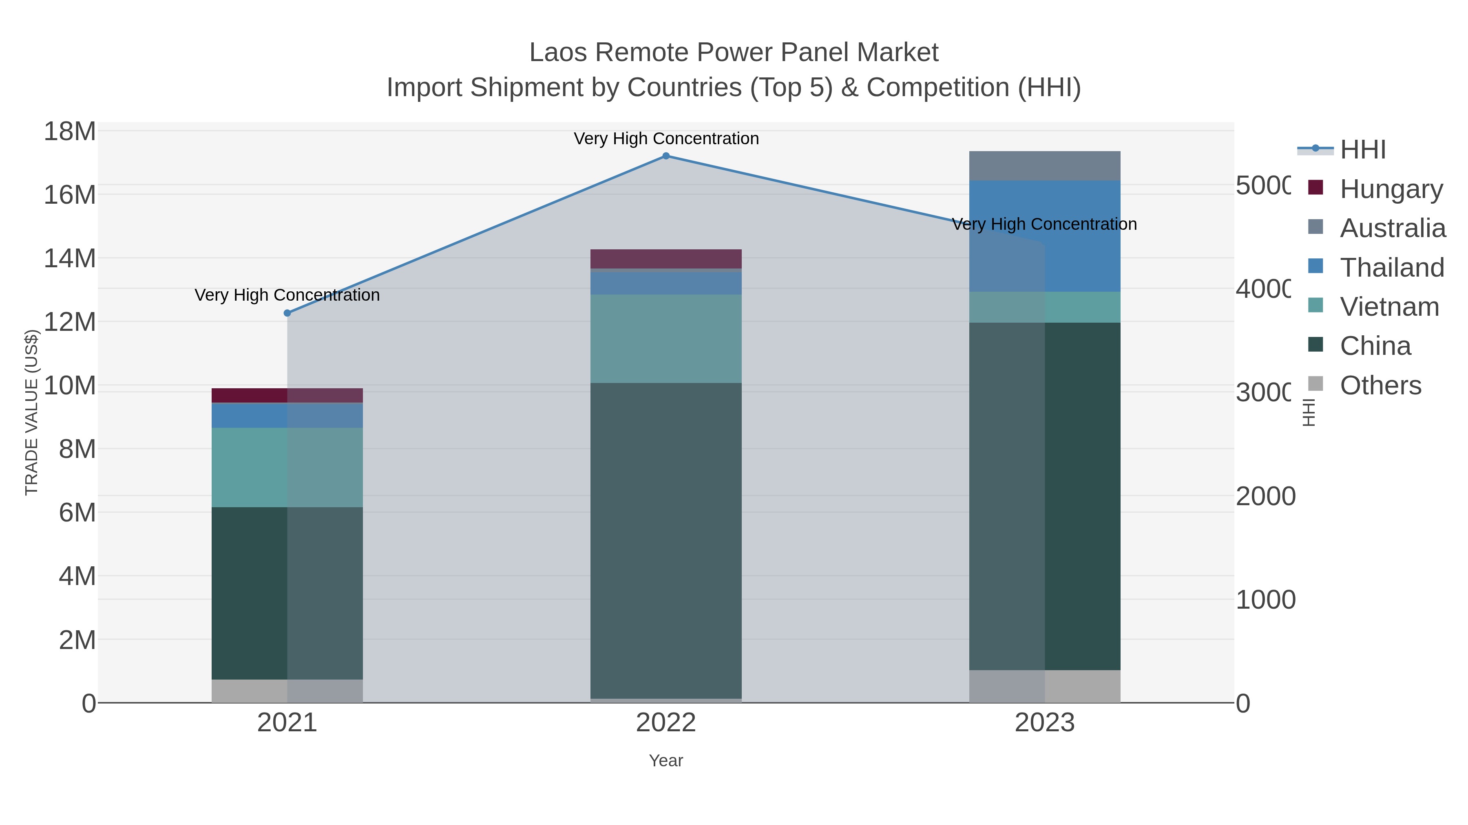Click the 'Laos Remote Power Panel Market' title

[734, 53]
